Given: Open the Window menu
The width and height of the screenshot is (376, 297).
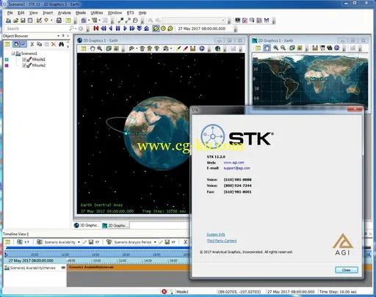Looking at the screenshot, I should click(x=115, y=12).
